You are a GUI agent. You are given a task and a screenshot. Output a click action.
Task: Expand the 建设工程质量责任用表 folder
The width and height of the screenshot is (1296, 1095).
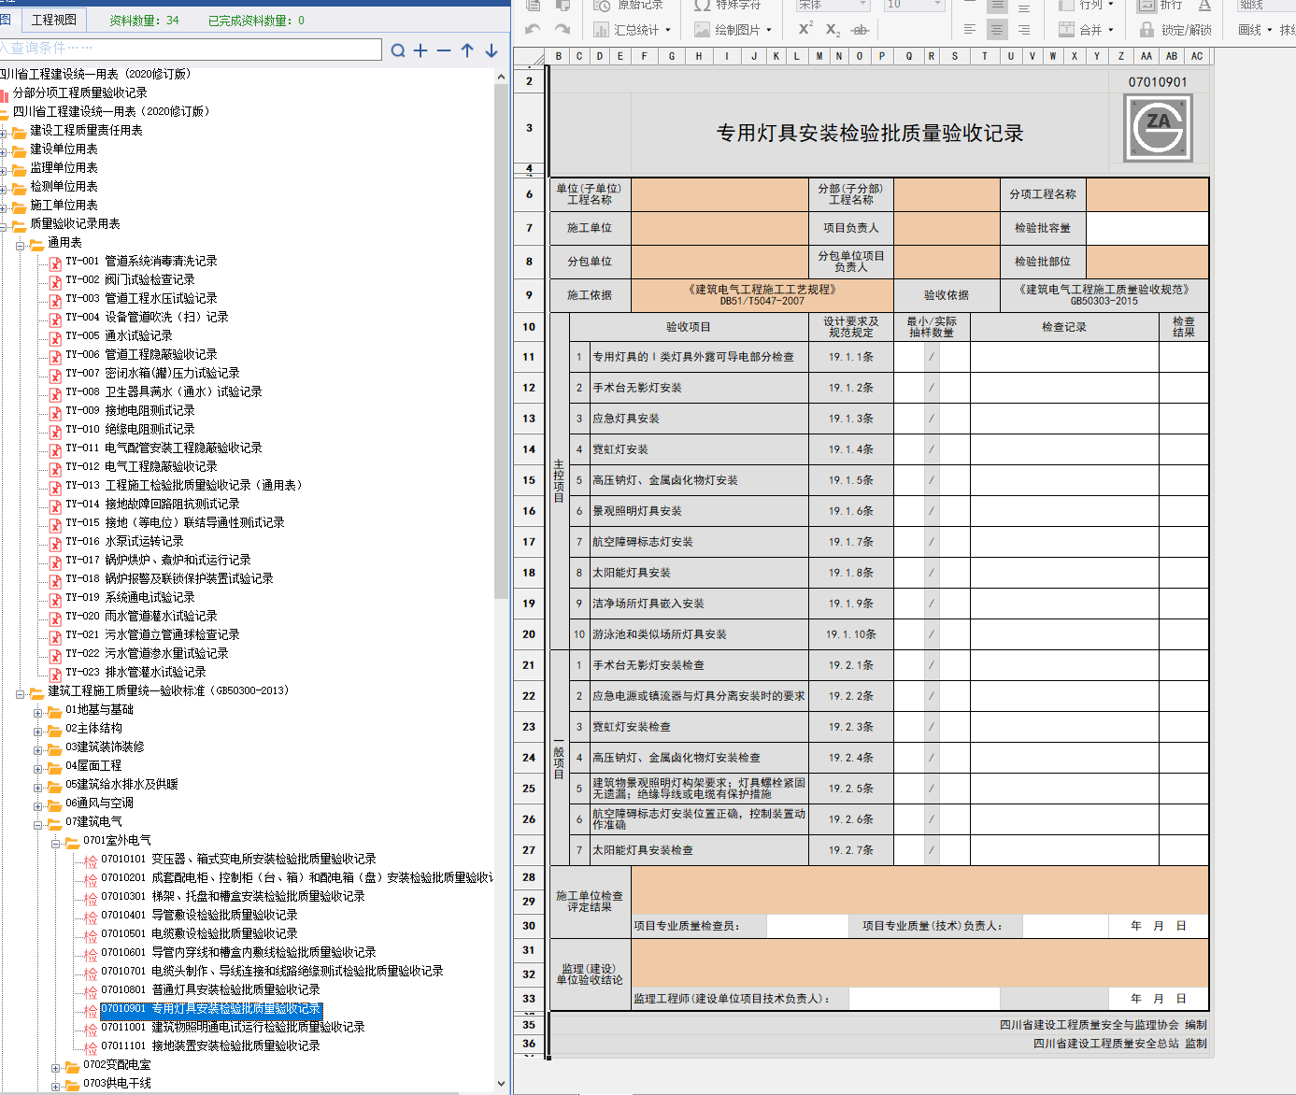click(x=4, y=133)
